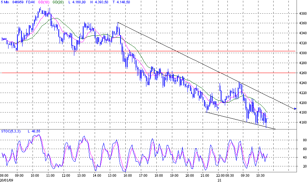Click the 15:00 time axis label
Viewport: 308px width, 183px height.
(x=112, y=176)
